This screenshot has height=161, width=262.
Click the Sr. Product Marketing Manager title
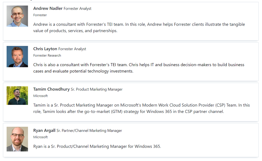point(97,89)
